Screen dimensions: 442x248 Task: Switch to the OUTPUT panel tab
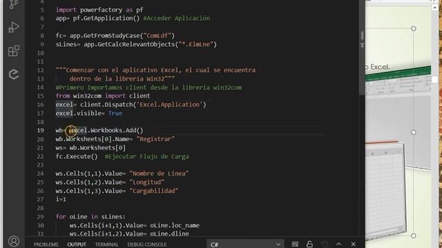point(77,245)
